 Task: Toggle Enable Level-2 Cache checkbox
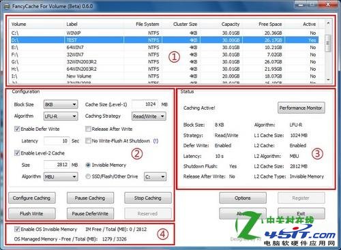pos(17,153)
